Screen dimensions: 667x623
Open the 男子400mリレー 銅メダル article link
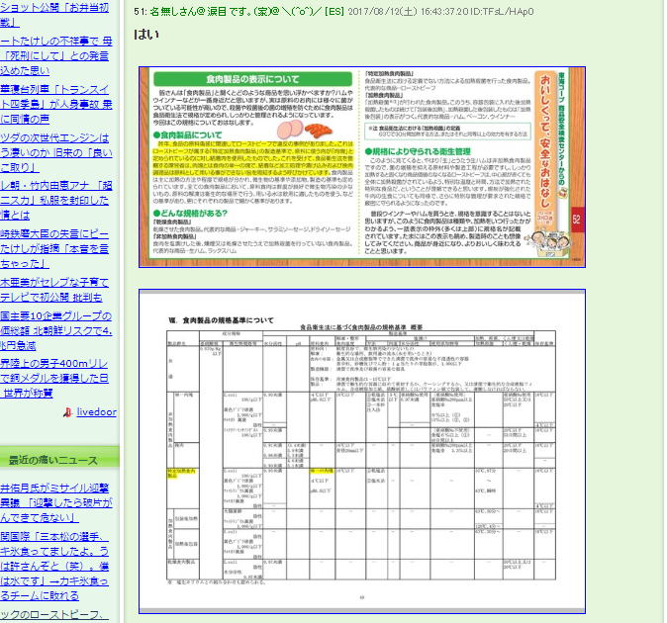[x=54, y=378]
